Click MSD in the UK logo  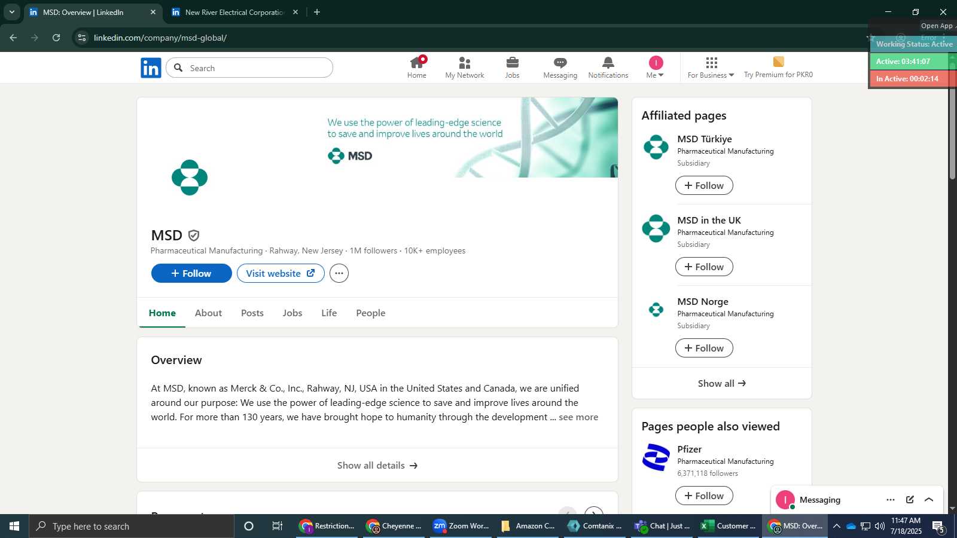[656, 228]
